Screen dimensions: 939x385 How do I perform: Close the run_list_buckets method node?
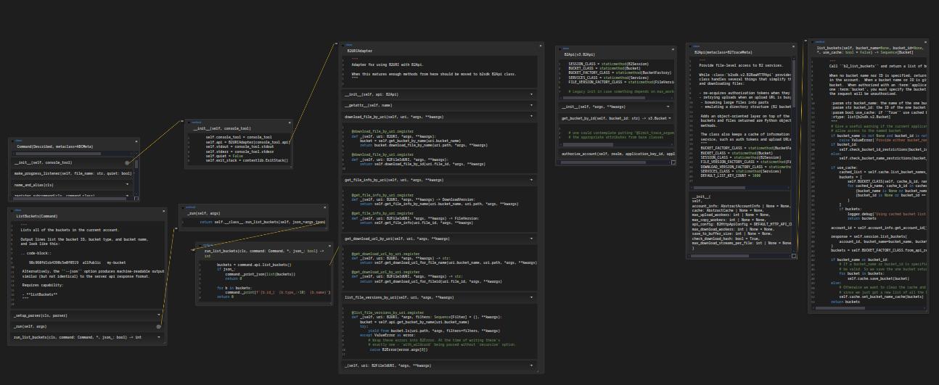(x=329, y=245)
